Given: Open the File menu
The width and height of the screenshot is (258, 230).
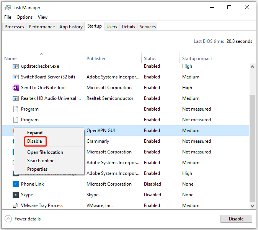Looking at the screenshot, I should point(8,17).
